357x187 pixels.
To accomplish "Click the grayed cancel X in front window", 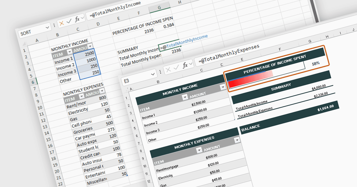I will point(168,69).
